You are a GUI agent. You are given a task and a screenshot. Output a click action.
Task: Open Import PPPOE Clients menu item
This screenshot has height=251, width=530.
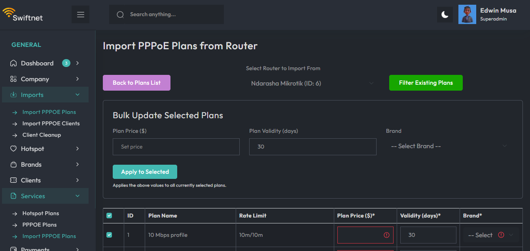[x=51, y=123]
